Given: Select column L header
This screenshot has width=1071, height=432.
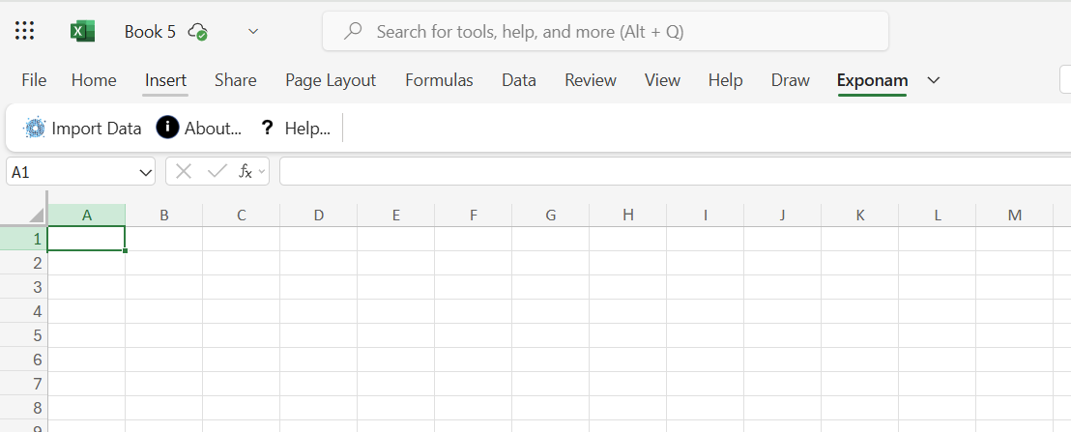Looking at the screenshot, I should click(x=938, y=216).
